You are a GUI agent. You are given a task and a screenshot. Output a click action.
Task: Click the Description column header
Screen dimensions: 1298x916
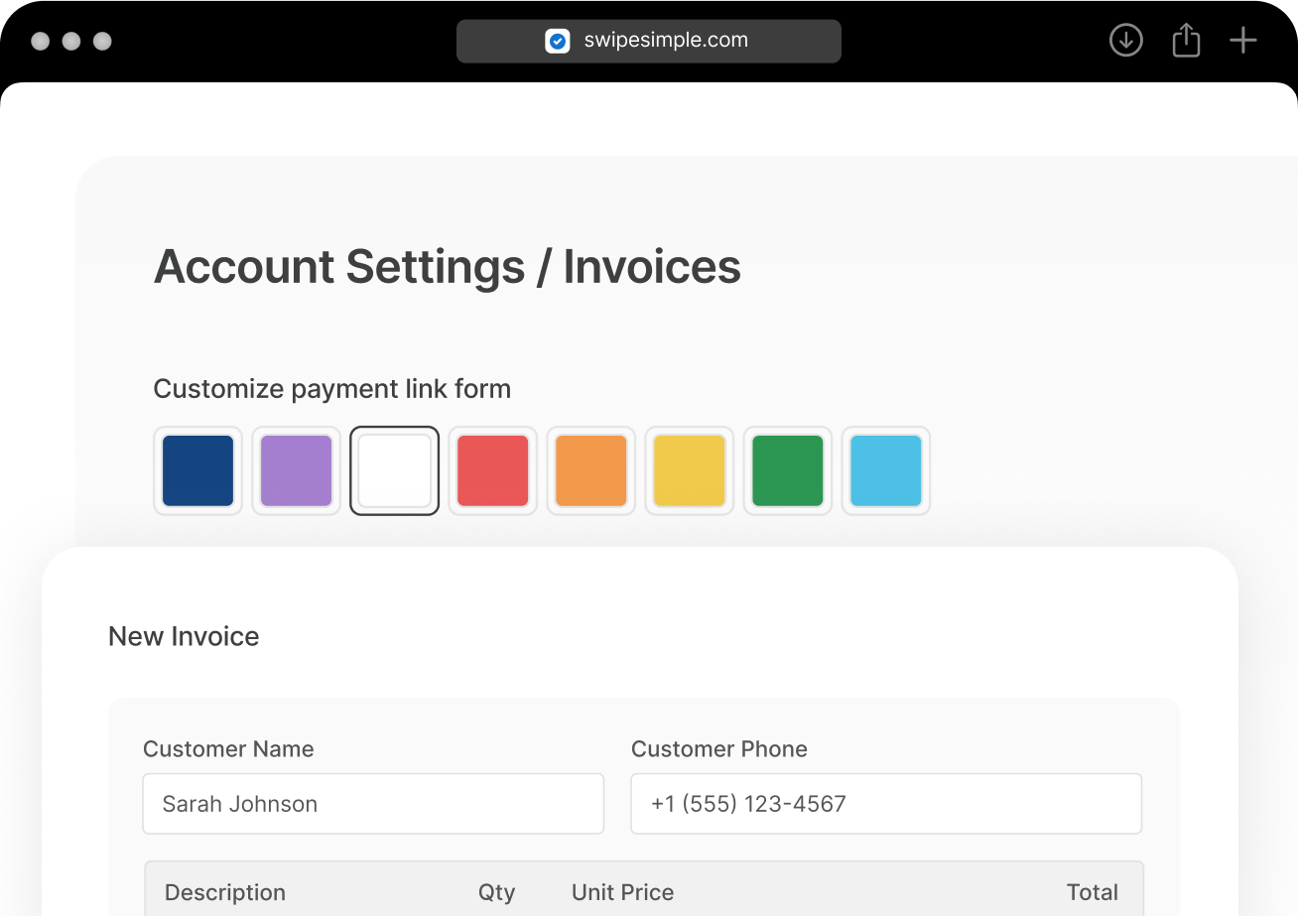225,892
